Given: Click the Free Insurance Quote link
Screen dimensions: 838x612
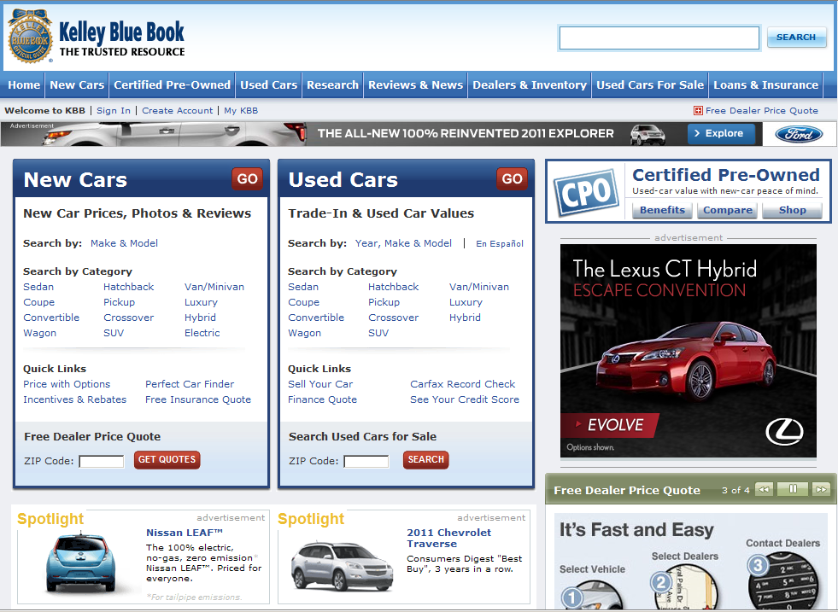Looking at the screenshot, I should [198, 399].
